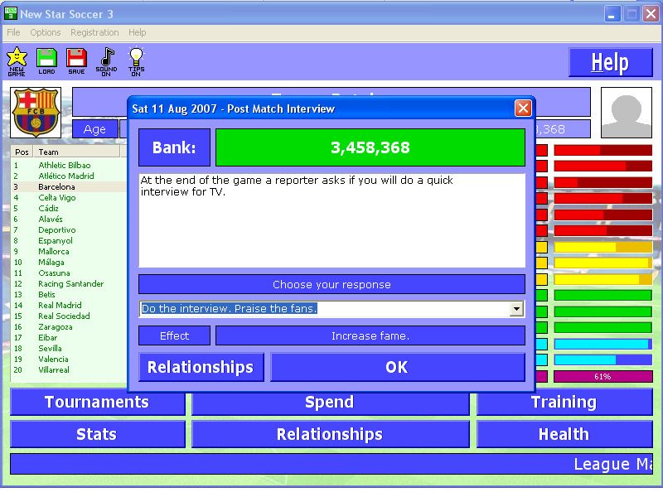This screenshot has height=497, width=663.
Task: Close the Post Match Interview dialog
Action: pyautogui.click(x=523, y=109)
